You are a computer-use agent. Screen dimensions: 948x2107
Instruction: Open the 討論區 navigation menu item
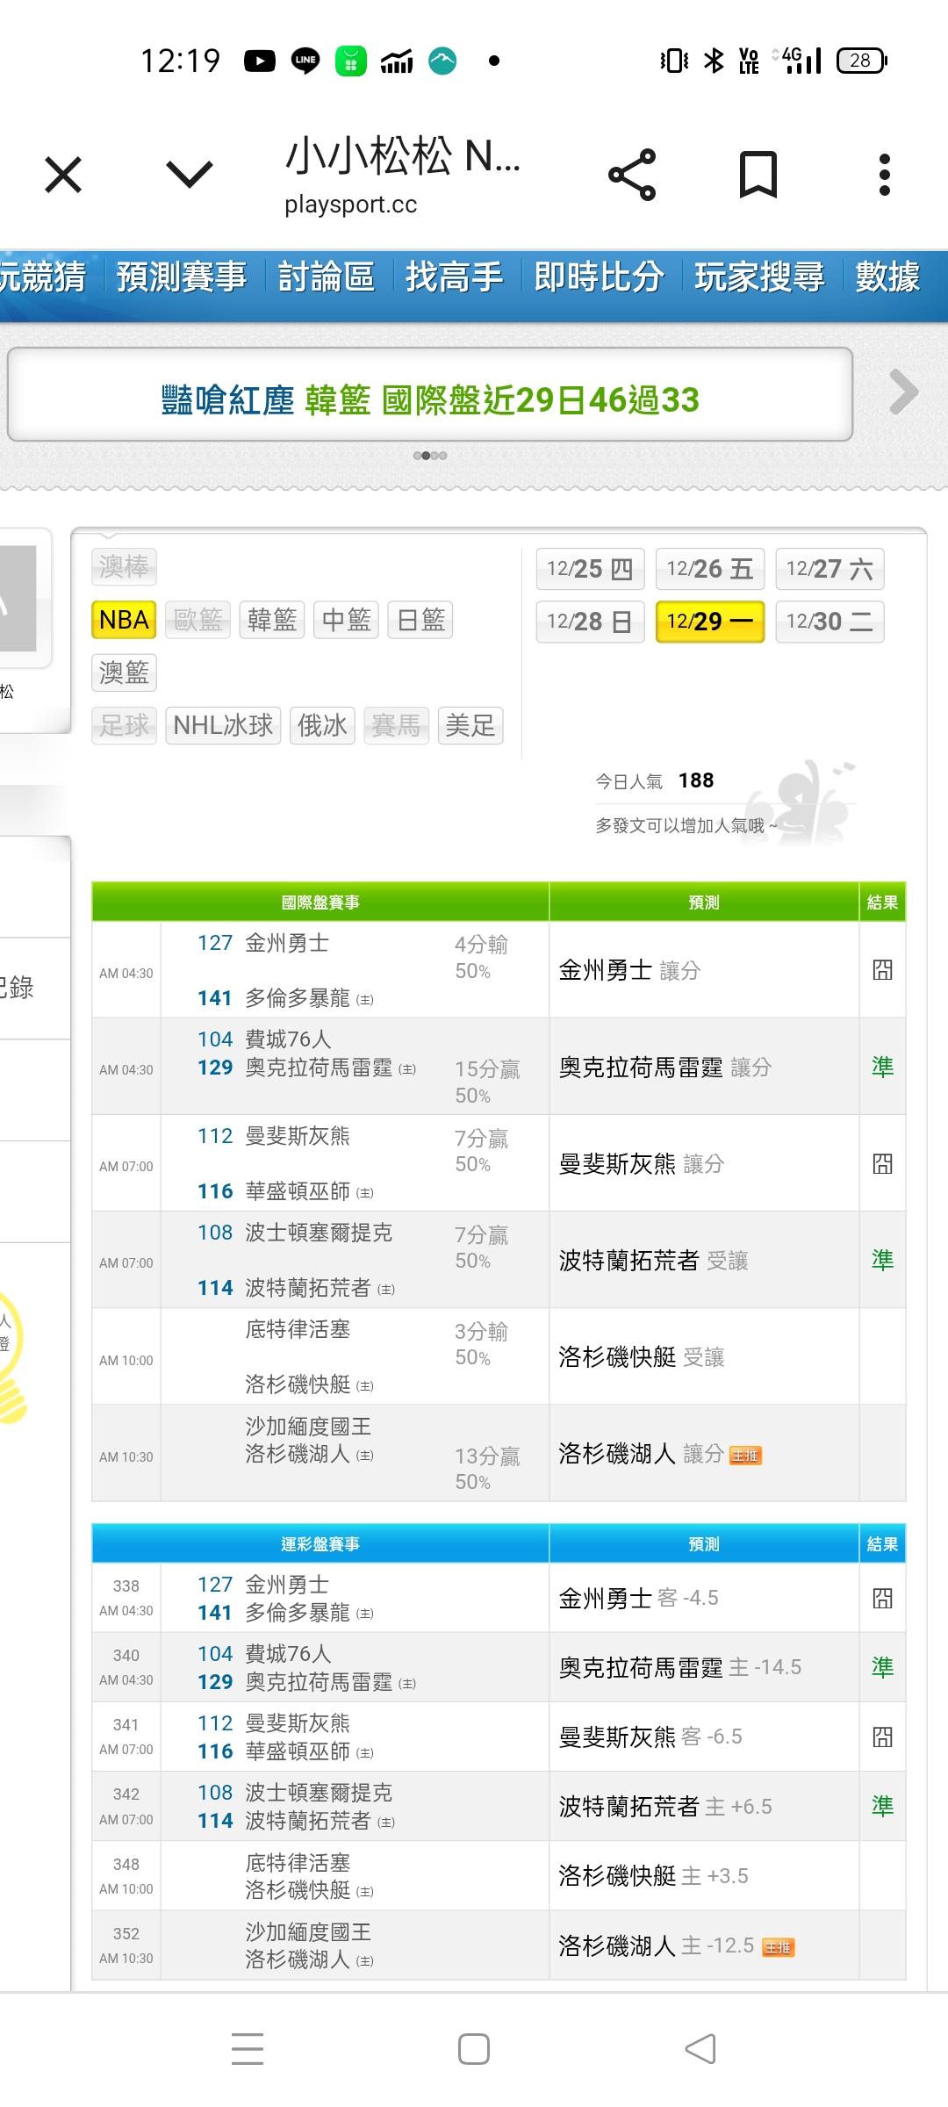coord(326,277)
